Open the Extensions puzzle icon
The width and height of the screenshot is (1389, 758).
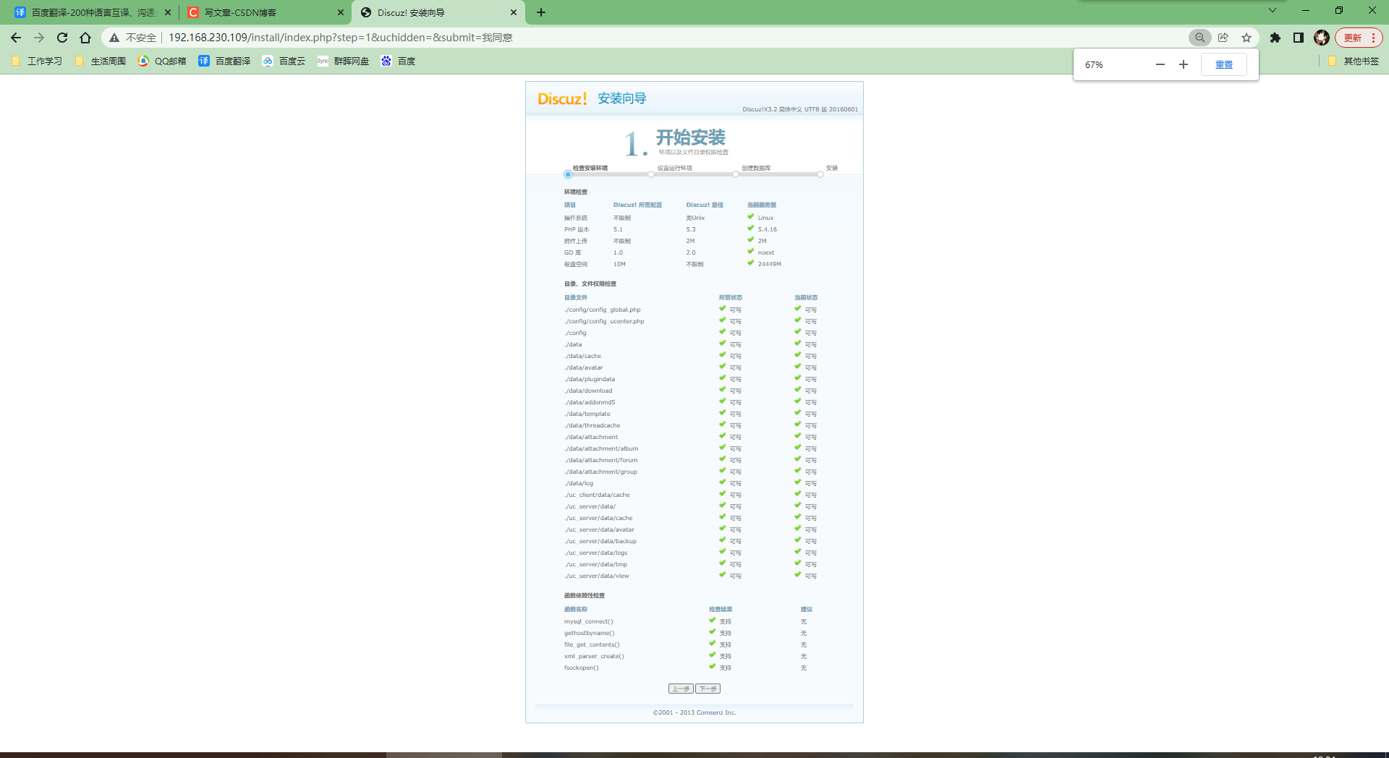pos(1275,38)
